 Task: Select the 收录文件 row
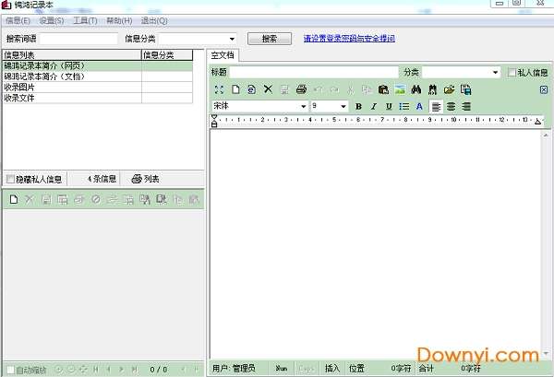[98, 98]
